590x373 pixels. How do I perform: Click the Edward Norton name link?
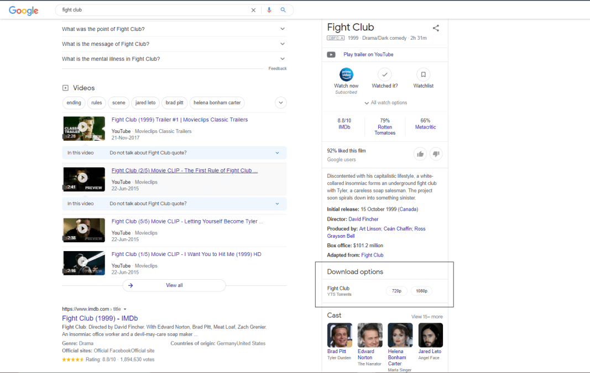pyautogui.click(x=366, y=355)
